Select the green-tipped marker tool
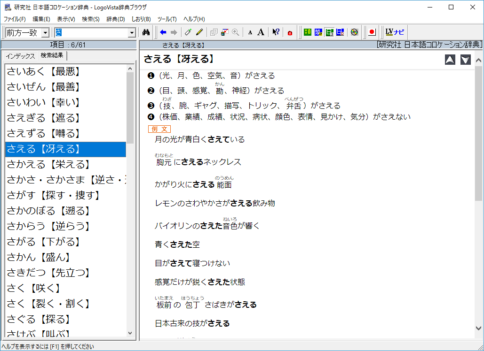 click(188, 32)
